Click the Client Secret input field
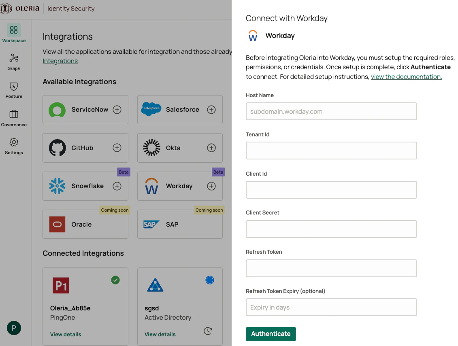This screenshot has width=458, height=346. click(331, 229)
